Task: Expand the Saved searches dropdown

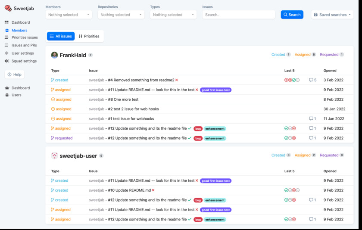Action: click(x=332, y=15)
